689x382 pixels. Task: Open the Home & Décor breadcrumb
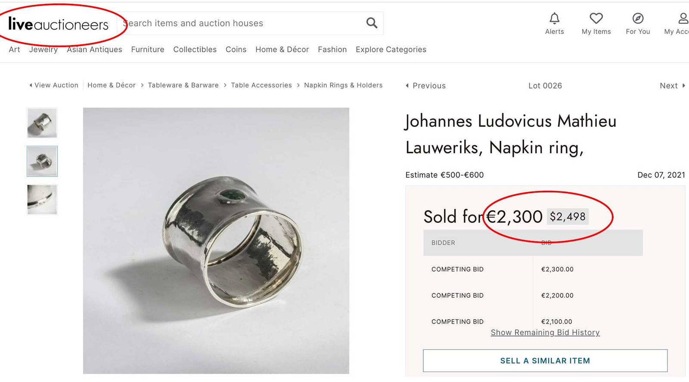point(111,85)
